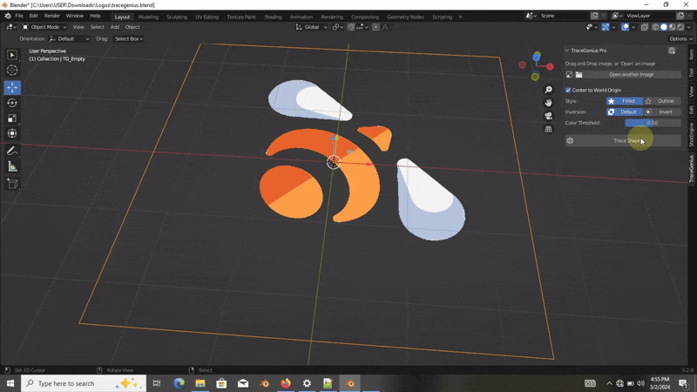Set Inversion to Invert

click(662, 112)
